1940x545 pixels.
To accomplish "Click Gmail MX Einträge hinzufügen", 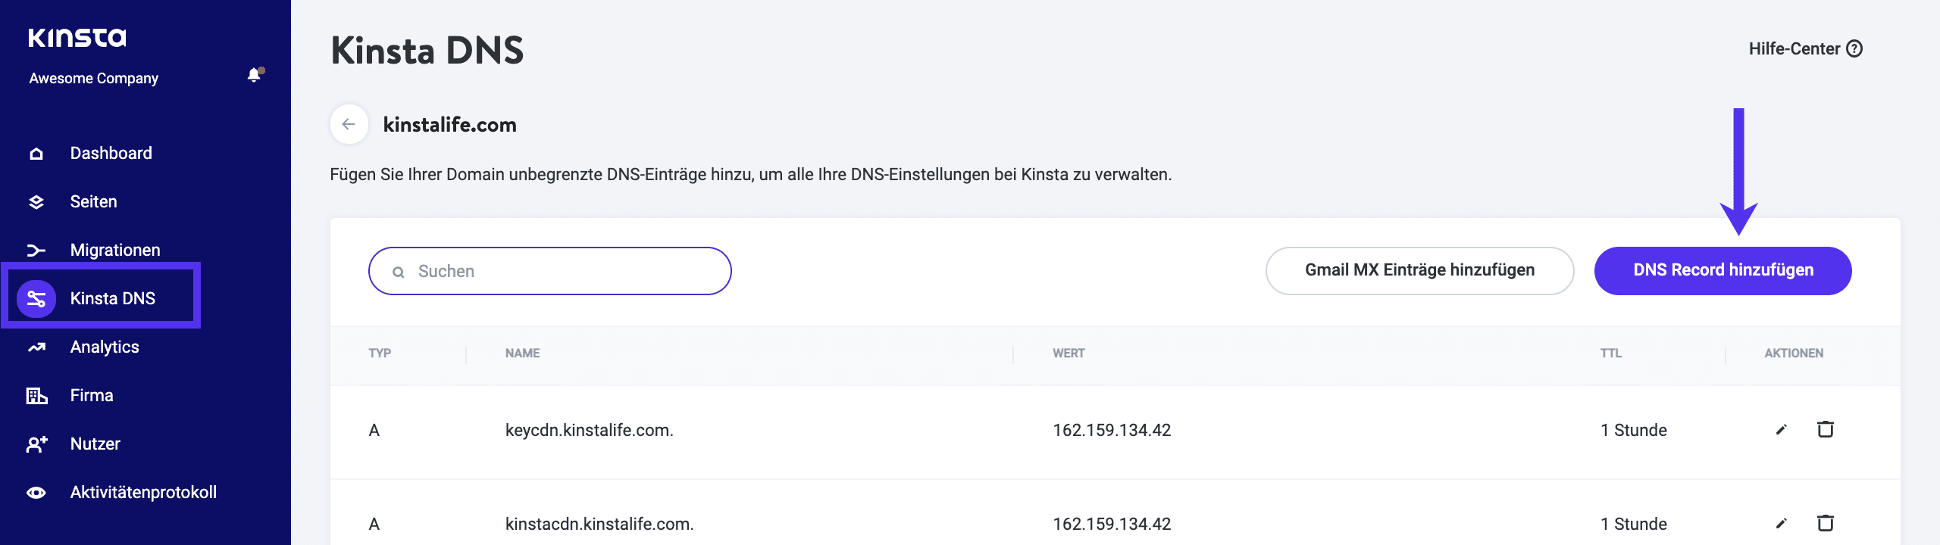I will 1419,269.
